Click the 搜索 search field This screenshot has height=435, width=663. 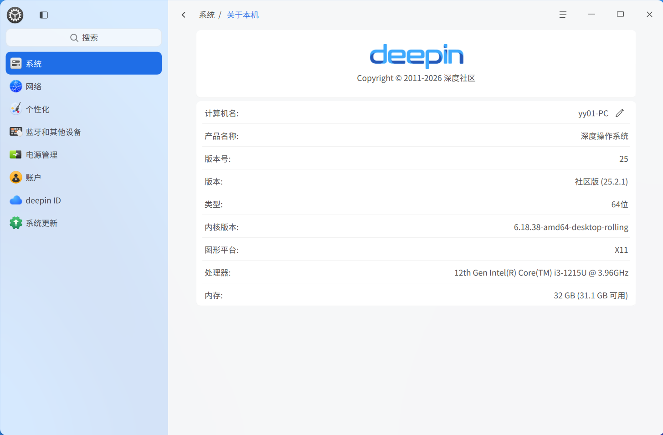tap(84, 38)
